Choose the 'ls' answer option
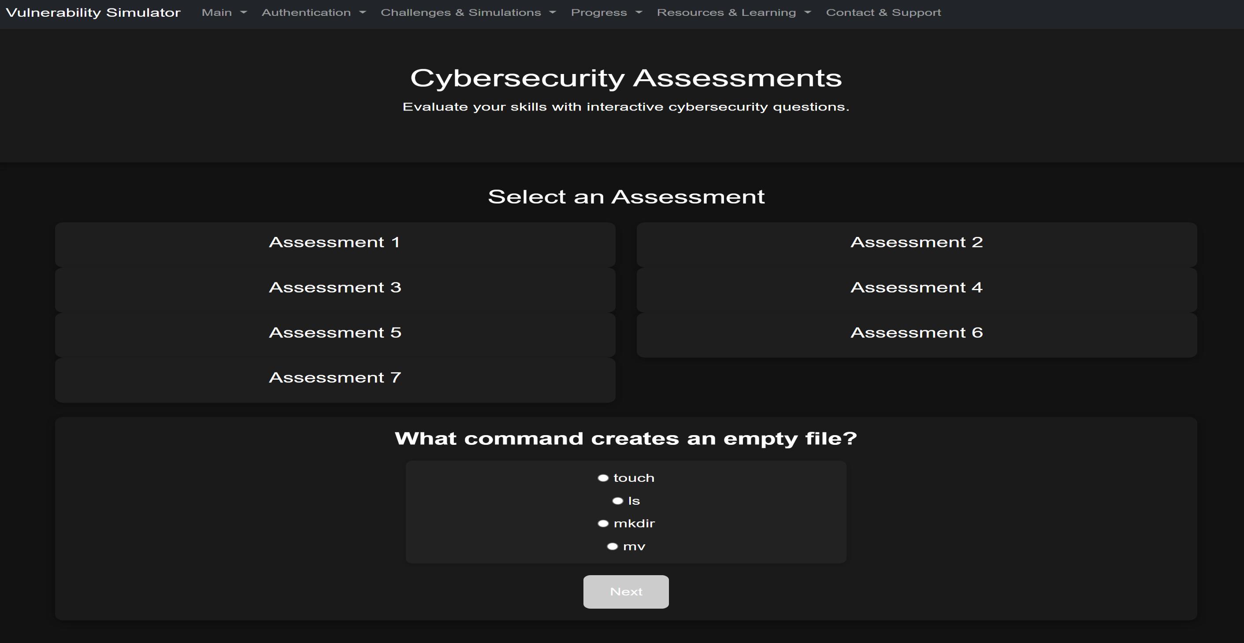The image size is (1244, 643). [x=617, y=501]
